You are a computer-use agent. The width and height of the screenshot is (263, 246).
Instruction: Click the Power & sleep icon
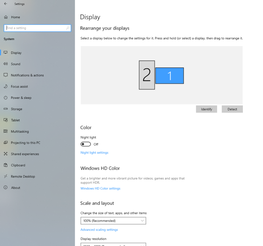coord(6,98)
